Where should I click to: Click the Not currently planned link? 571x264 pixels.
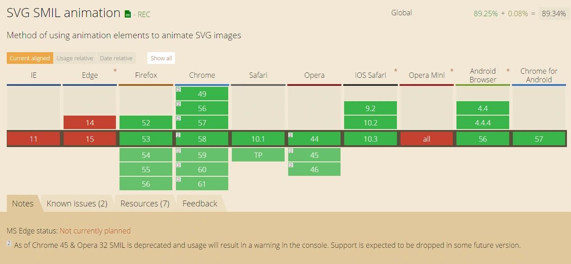(95, 231)
